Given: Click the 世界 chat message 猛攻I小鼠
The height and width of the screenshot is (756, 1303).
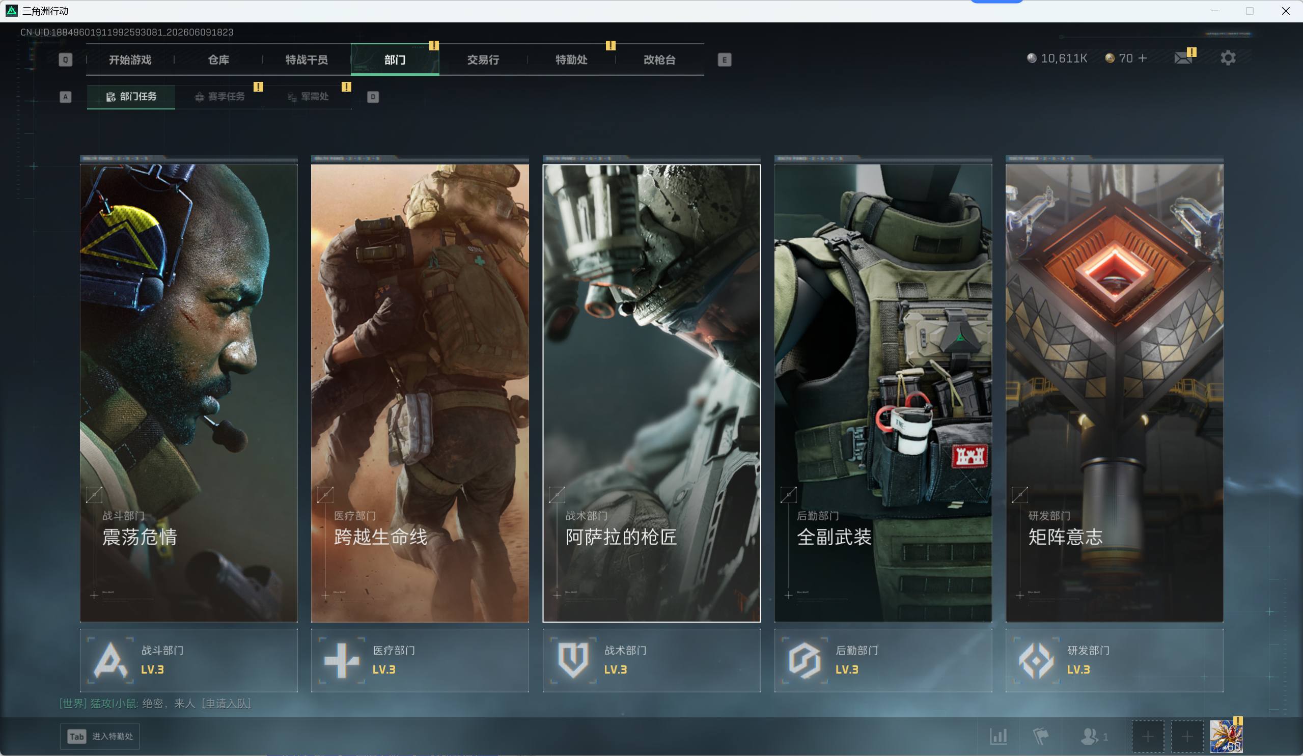Looking at the screenshot, I should click(127, 703).
